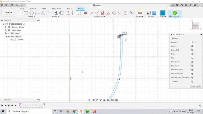The height and width of the screenshot is (114, 203).
Task: Hide Sketch1 using its eye icon
Action: click(x=11, y=40)
